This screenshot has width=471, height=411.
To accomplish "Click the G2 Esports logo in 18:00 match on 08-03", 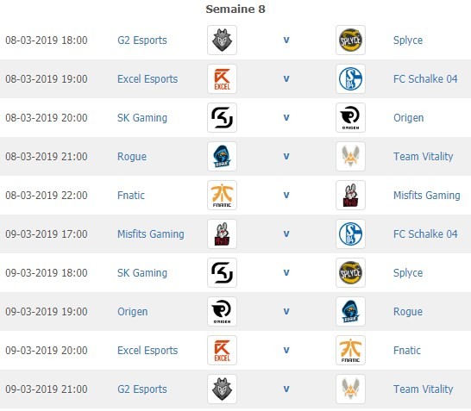I will click(222, 40).
